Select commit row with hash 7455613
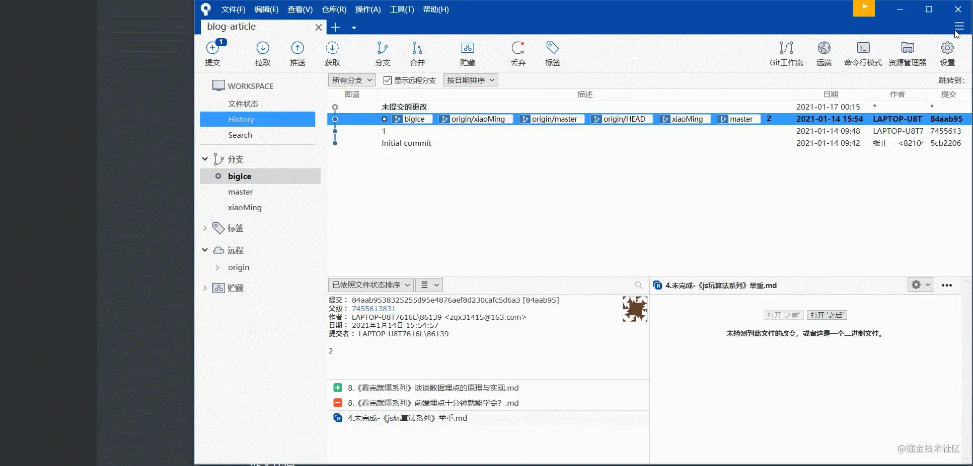 point(649,131)
